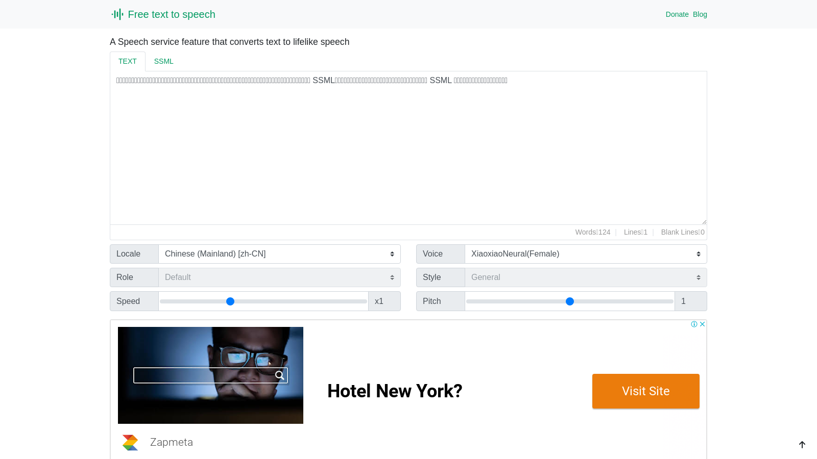
Task: Open the Donate link
Action: pos(677,14)
